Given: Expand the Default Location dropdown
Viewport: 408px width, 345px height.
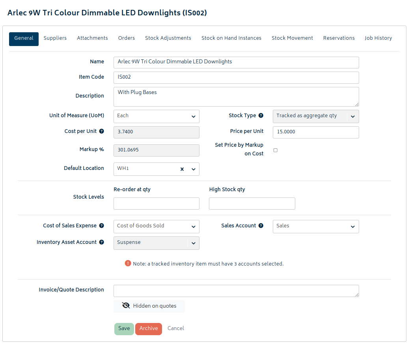Looking at the screenshot, I should 193,169.
